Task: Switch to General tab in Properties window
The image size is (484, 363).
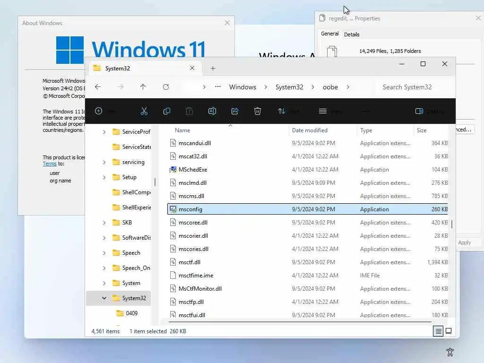Action: coord(329,34)
